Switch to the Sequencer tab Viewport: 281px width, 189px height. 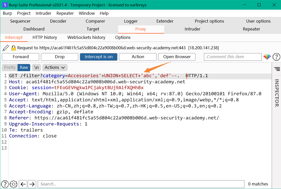pos(20,21)
